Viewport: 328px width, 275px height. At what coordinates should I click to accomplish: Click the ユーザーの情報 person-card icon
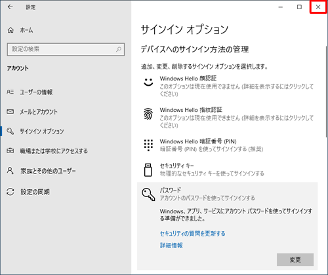[x=10, y=92]
